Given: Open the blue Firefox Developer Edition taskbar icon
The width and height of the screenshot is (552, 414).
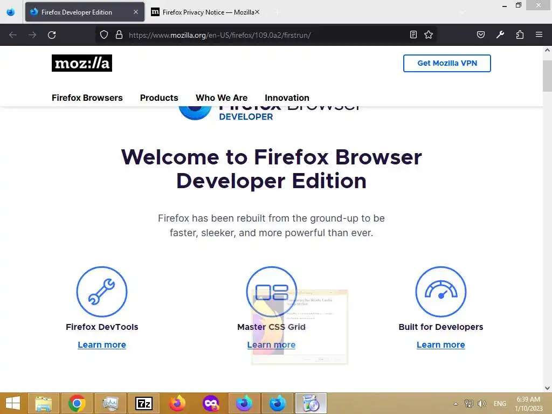Looking at the screenshot, I should [278, 403].
